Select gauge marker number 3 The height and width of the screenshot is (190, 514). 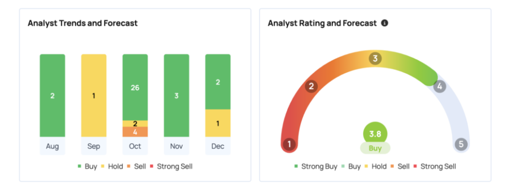(x=375, y=59)
